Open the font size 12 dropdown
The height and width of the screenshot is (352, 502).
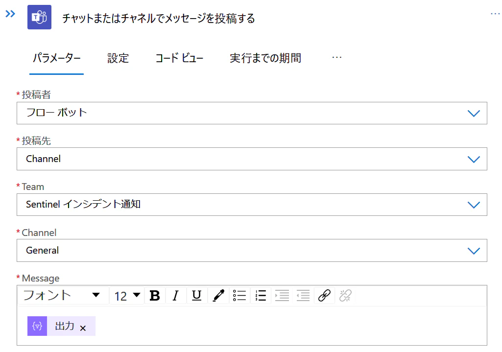point(127,295)
